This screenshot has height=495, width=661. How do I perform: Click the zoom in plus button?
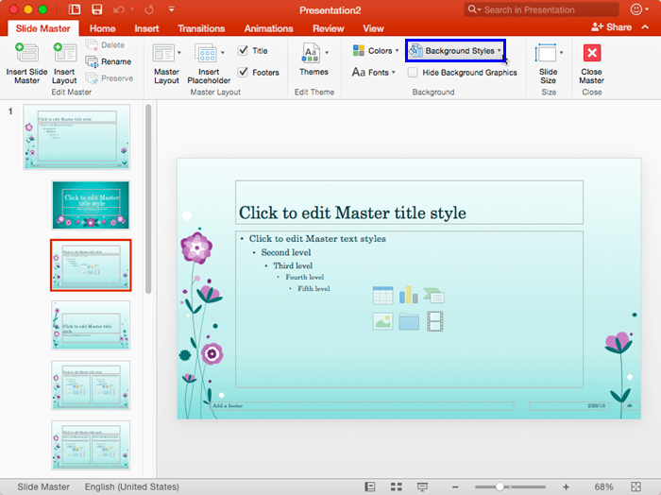point(566,487)
